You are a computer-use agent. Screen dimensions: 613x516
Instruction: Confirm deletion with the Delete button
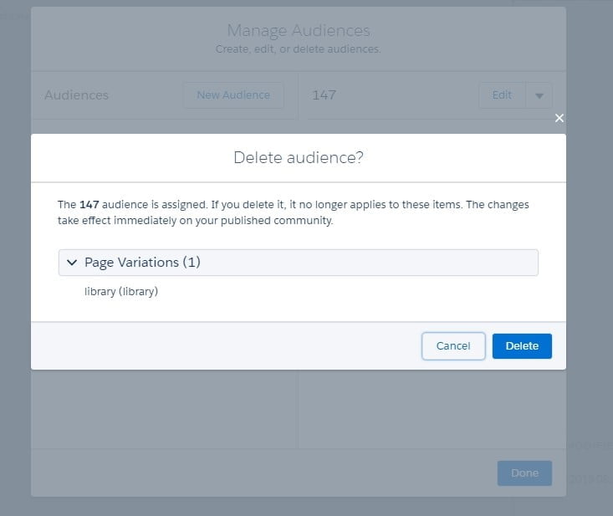[x=522, y=346]
